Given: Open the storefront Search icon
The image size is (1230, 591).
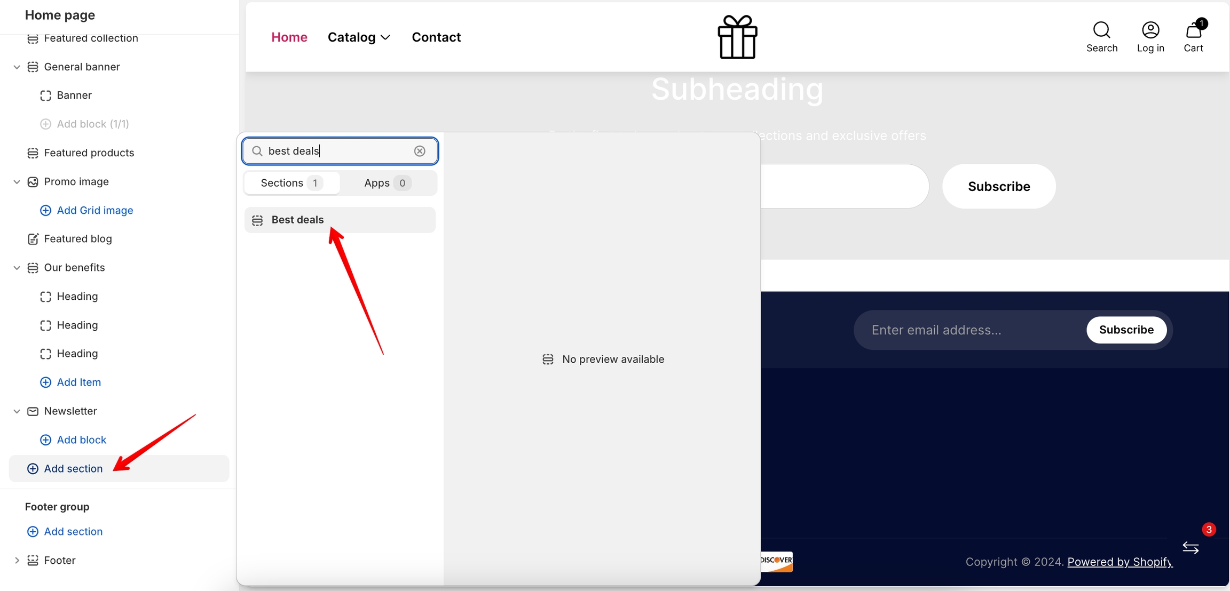Looking at the screenshot, I should [x=1101, y=30].
